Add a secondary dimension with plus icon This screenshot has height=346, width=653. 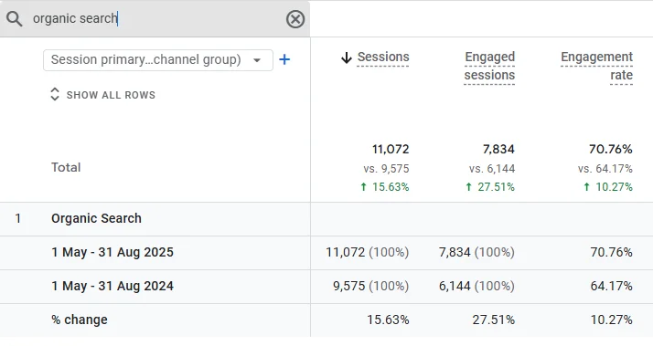pos(284,59)
